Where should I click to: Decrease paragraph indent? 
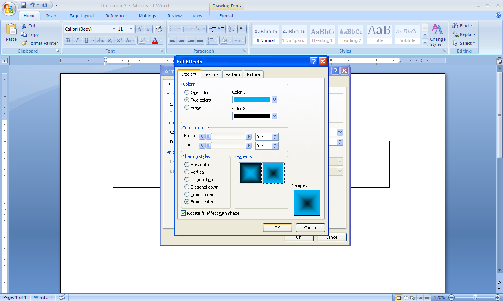[213, 29]
